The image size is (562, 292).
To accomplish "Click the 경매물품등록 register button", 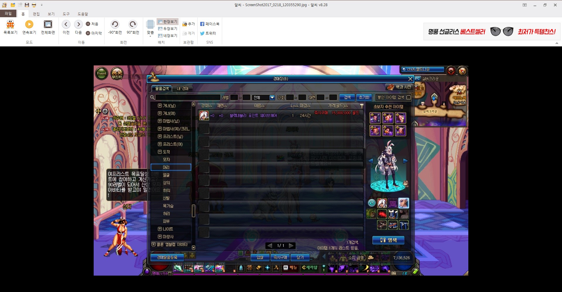I will 167,257.
